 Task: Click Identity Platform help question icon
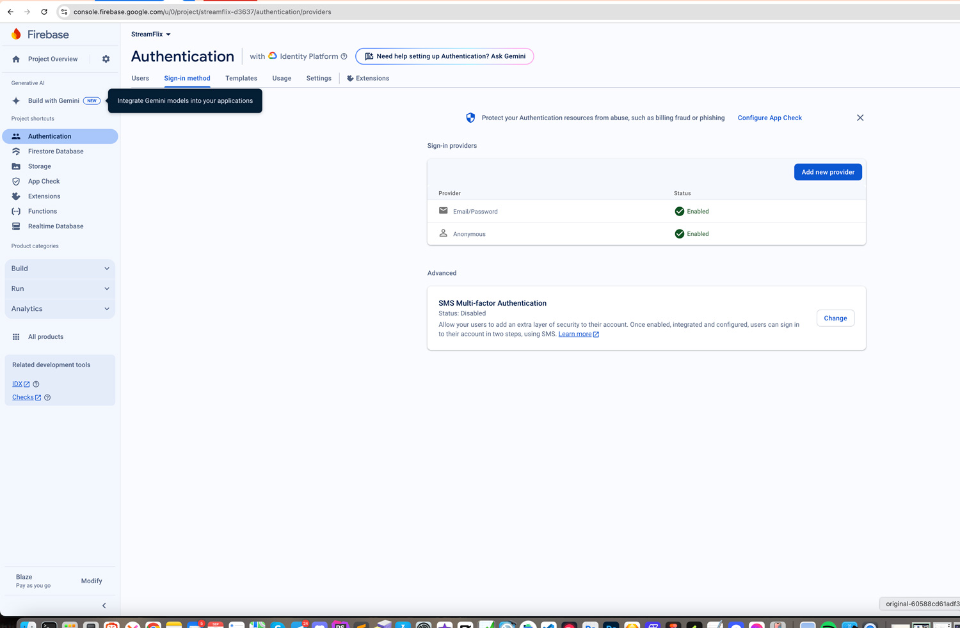[344, 56]
